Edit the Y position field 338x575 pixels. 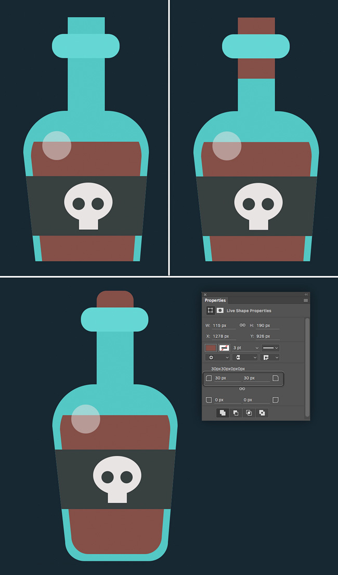[268, 336]
